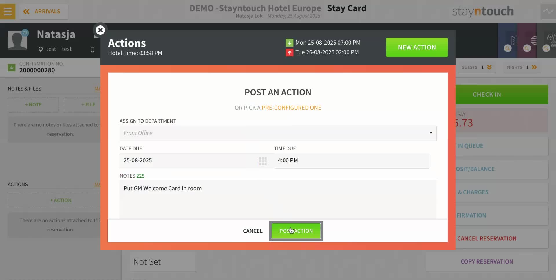Go back to Arrivals
The width and height of the screenshot is (556, 280).
pos(44,12)
